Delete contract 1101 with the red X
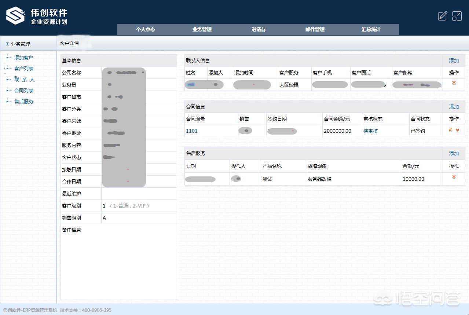 [458, 130]
